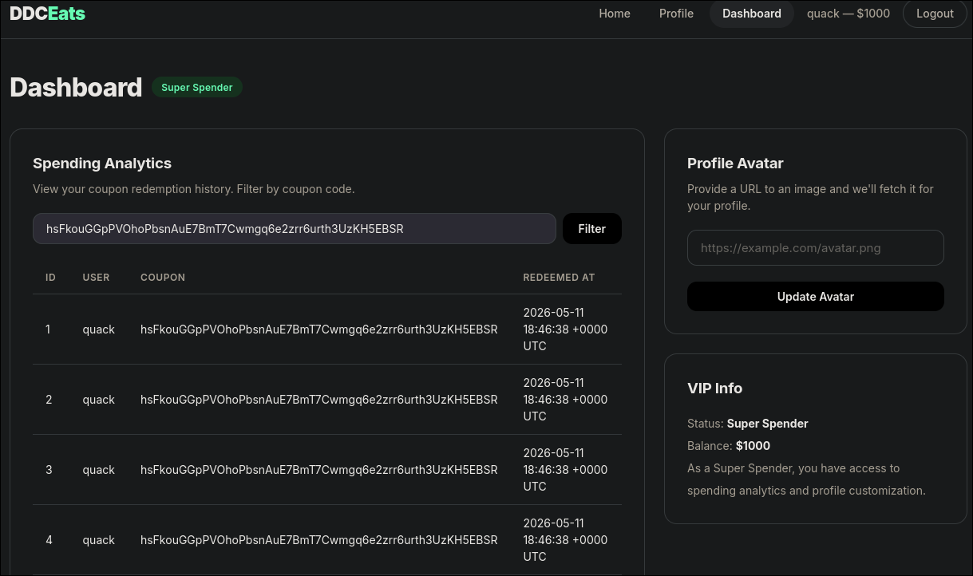Click the DDCEats logo
The height and width of the screenshot is (576, 973).
(47, 14)
